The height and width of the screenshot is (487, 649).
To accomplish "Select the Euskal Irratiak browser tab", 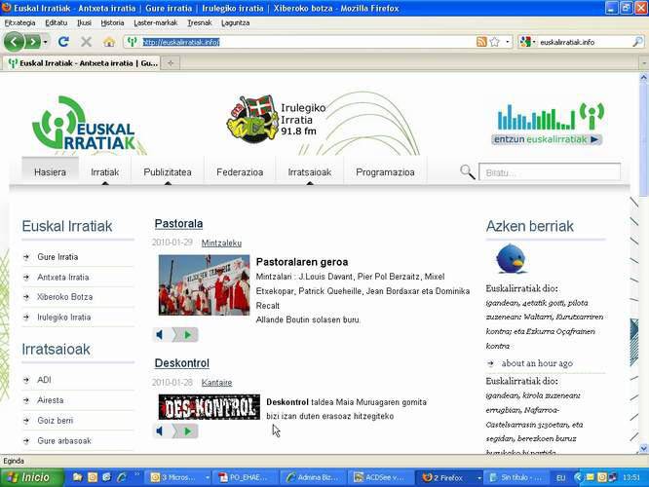I will 82,63.
